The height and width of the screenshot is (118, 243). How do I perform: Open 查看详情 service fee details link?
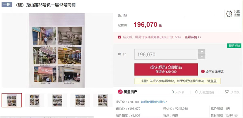coord(193,37)
